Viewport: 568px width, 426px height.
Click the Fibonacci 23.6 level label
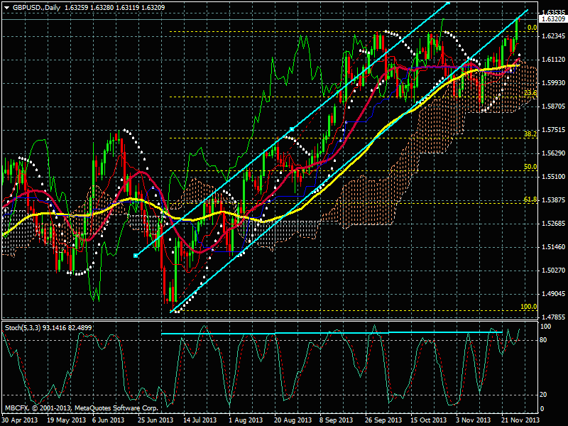point(530,93)
